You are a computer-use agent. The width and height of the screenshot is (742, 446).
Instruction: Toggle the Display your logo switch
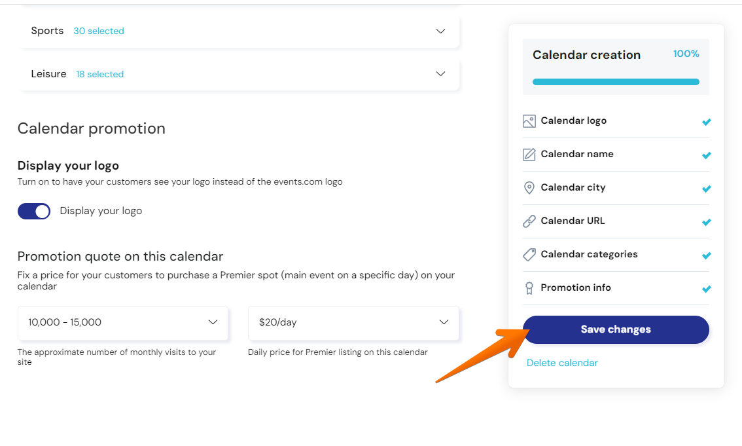point(34,211)
